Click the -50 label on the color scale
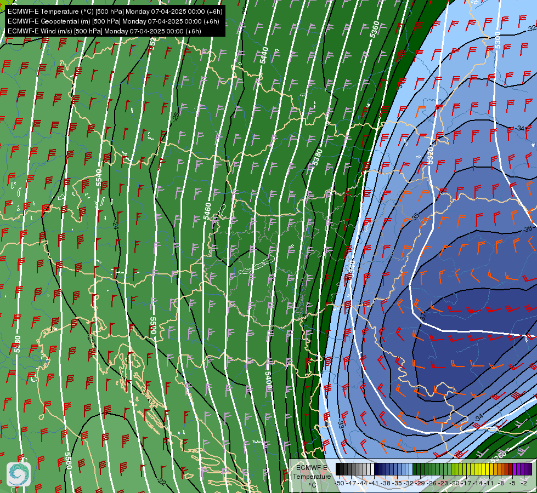Image resolution: width=537 pixels, height=493 pixels. (x=340, y=483)
